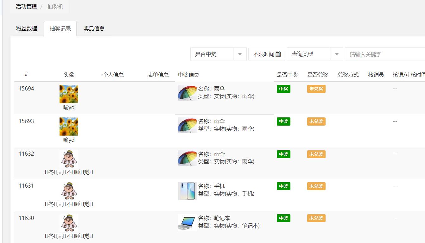
Task: Click the cartoon avatar in row 11632
Action: [x=68, y=159]
